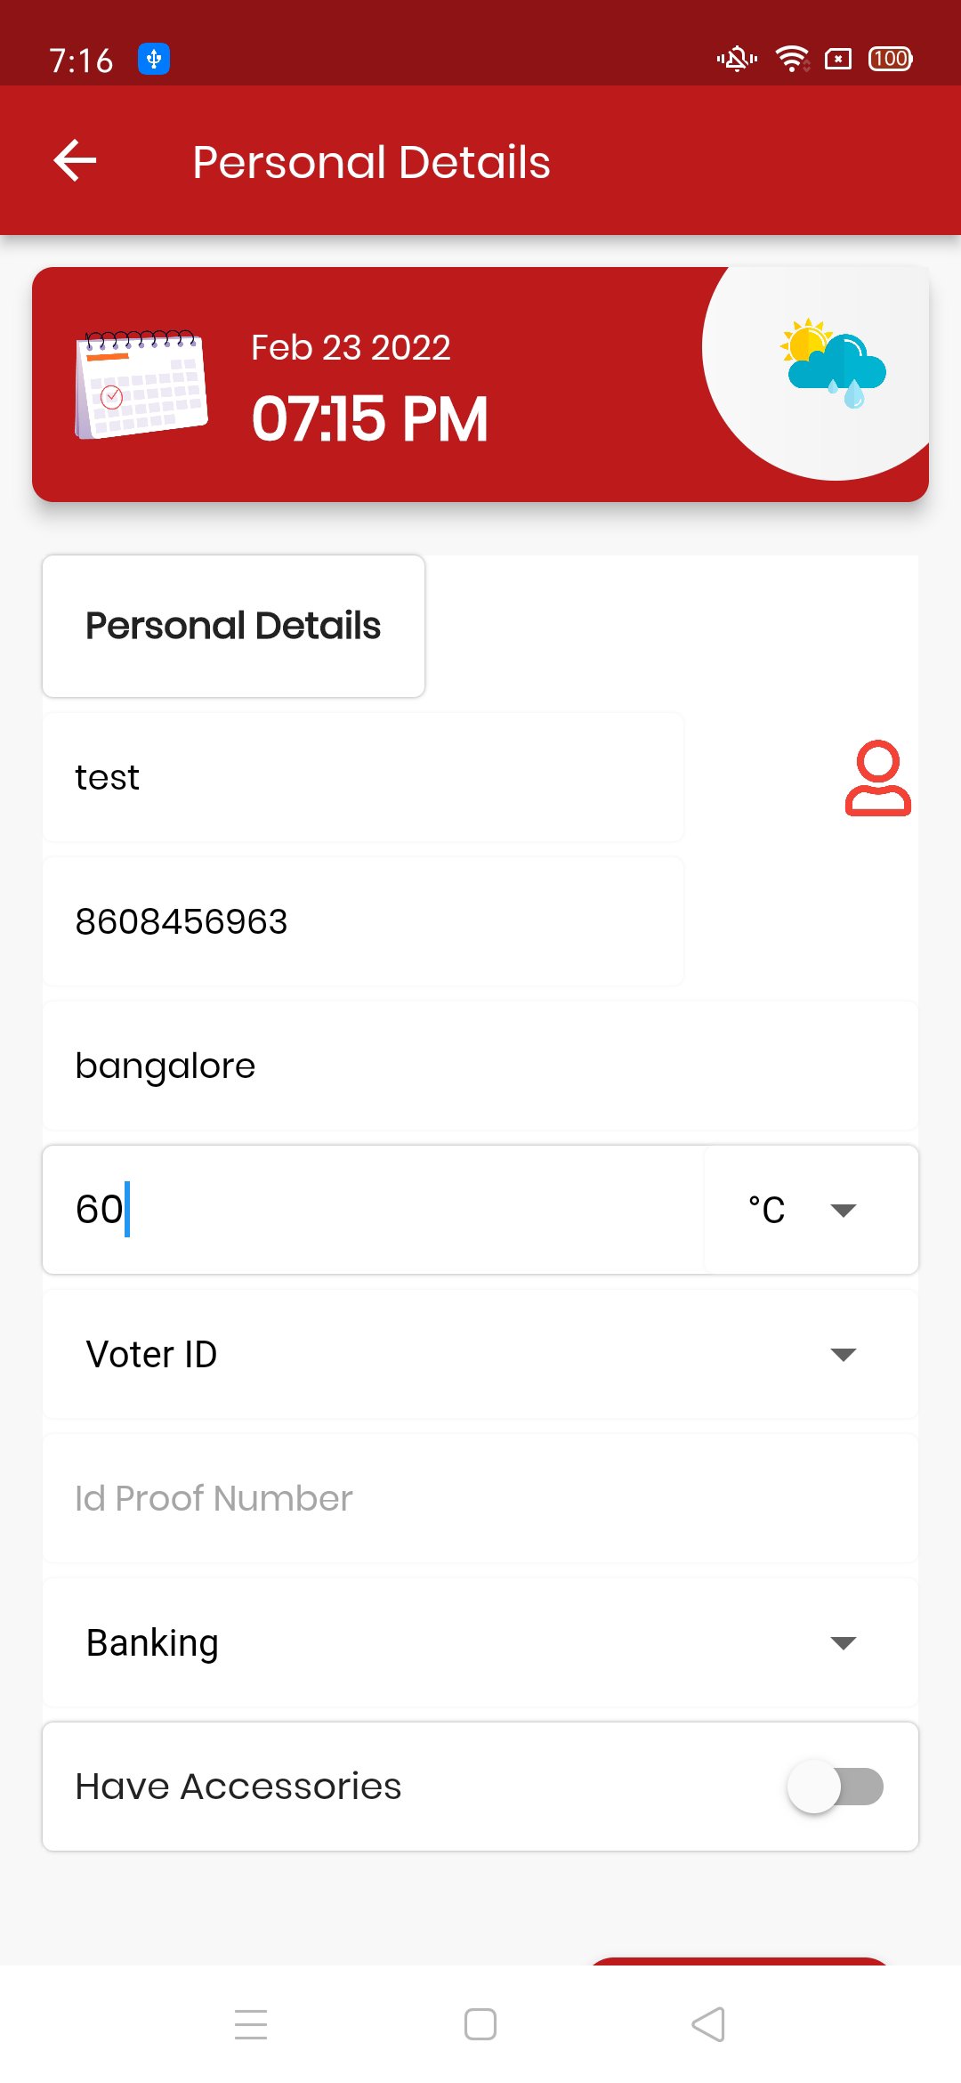Tap the USB notification icon in status bar

tap(154, 60)
